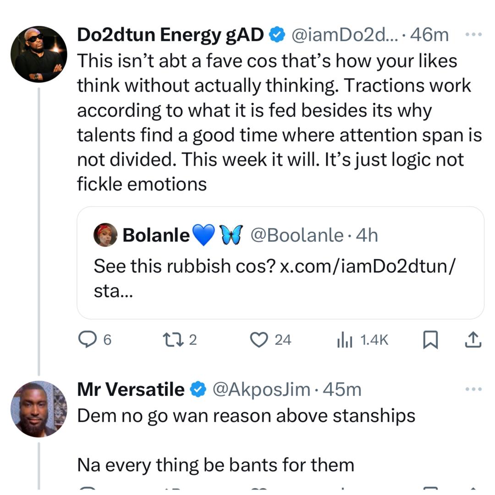
Task: Click Bolanle's small avatar in the quote
Action: [x=106, y=235]
